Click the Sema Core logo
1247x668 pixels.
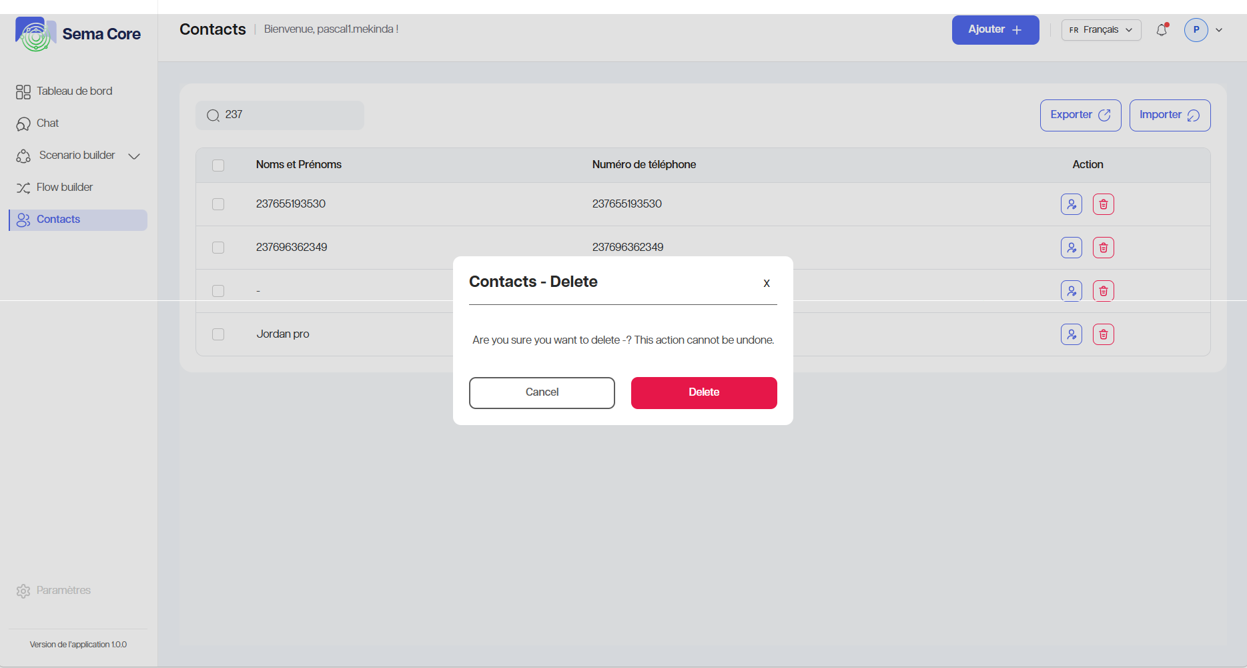pos(78,34)
